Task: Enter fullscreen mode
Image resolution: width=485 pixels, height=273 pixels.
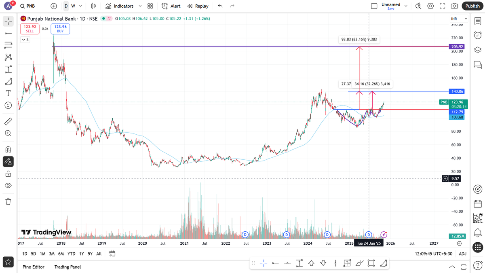Action: click(x=443, y=6)
